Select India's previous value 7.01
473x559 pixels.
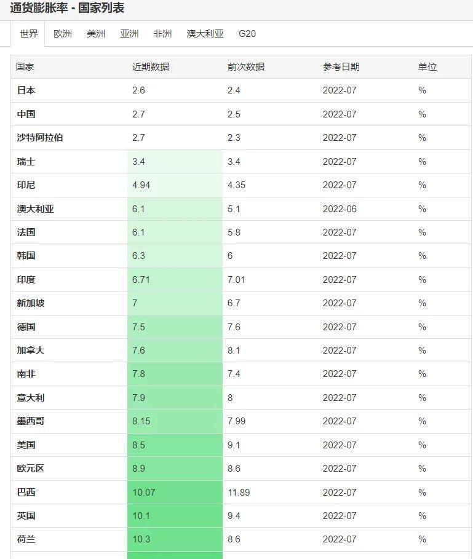(x=236, y=279)
